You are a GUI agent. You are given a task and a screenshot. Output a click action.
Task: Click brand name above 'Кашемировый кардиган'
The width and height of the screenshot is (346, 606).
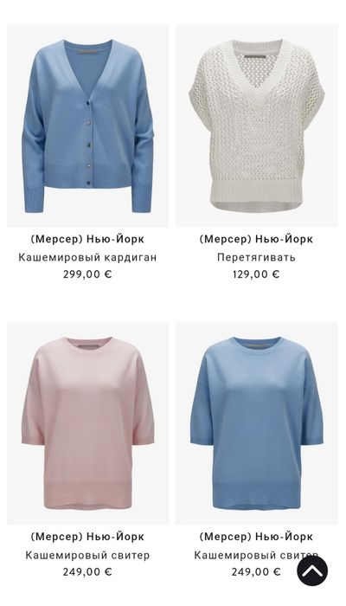point(87,239)
